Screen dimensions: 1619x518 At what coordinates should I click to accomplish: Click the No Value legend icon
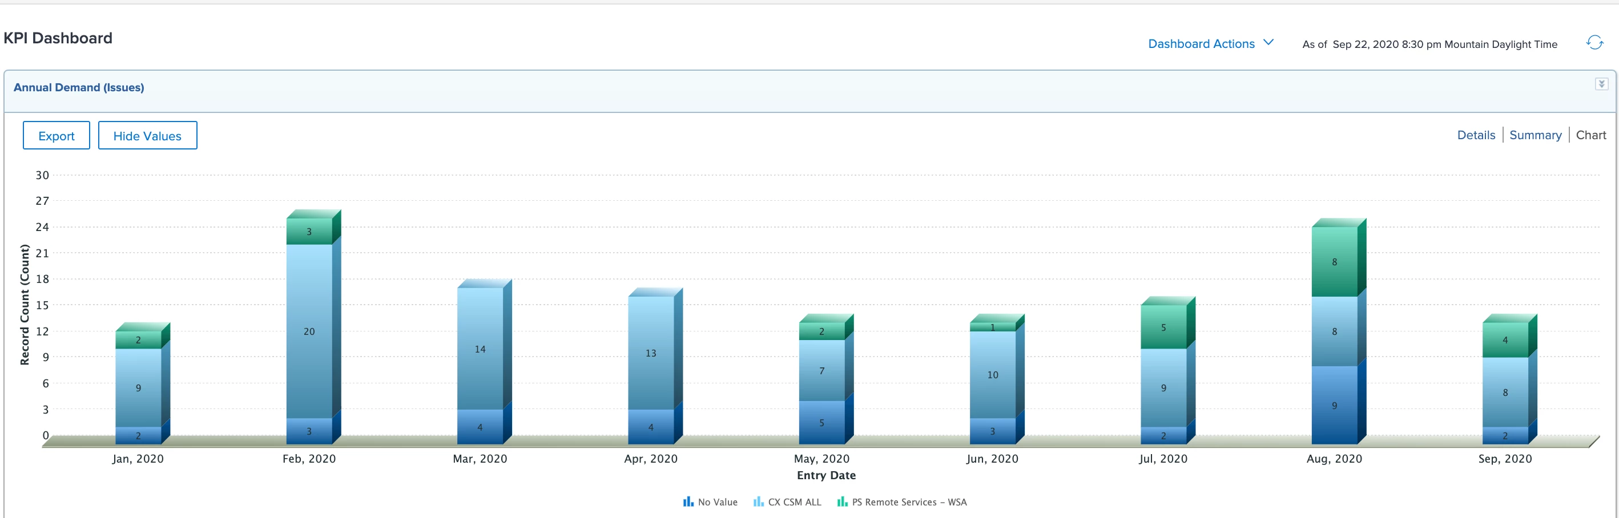coord(688,501)
